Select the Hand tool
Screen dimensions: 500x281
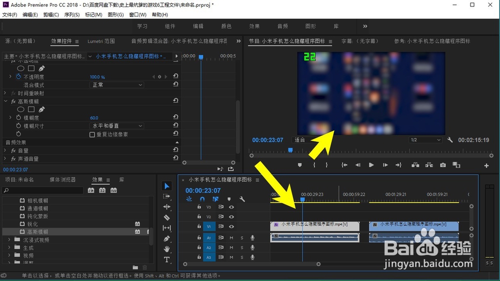pos(167,249)
